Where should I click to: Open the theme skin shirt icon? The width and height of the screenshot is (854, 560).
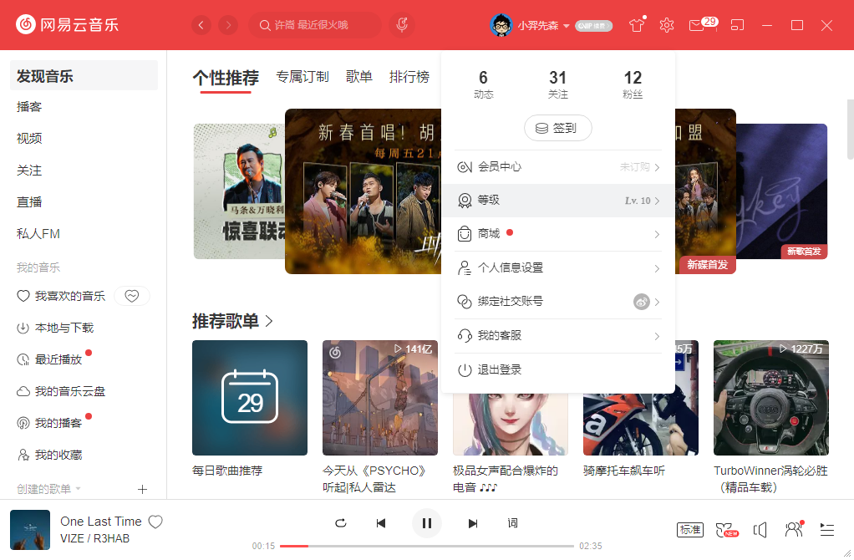tap(636, 25)
